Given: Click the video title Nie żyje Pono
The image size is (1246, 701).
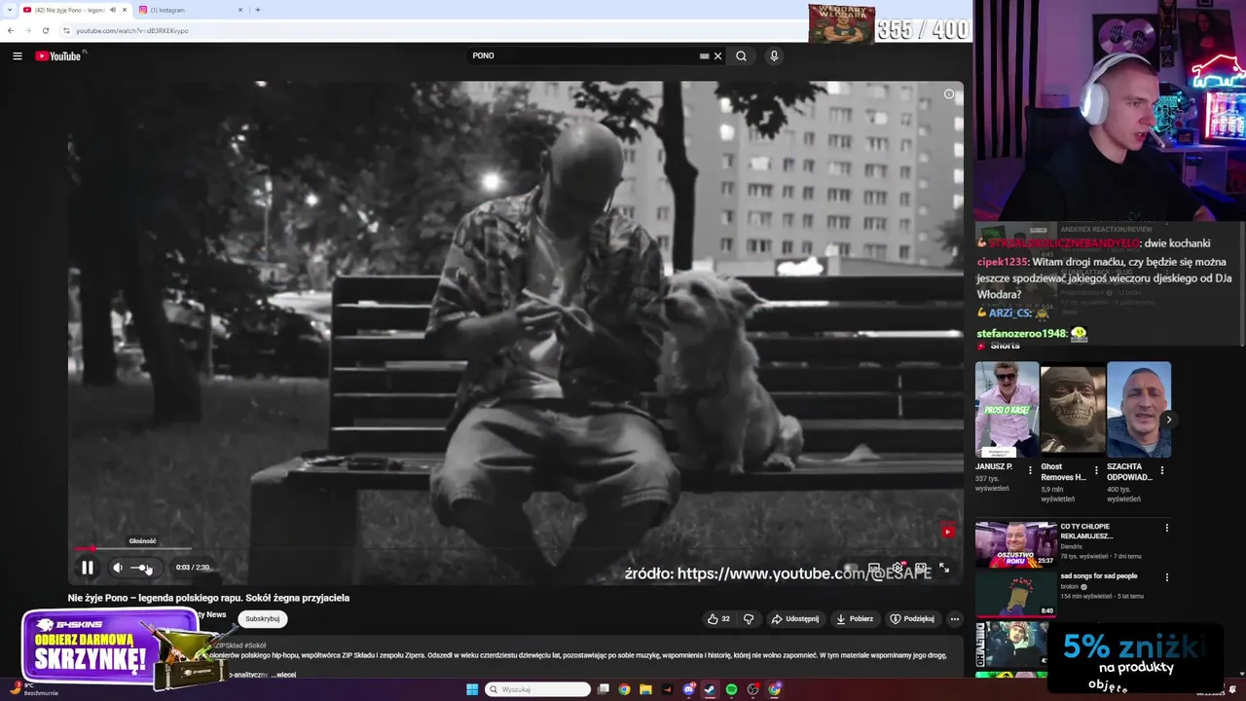Looking at the screenshot, I should (208, 598).
